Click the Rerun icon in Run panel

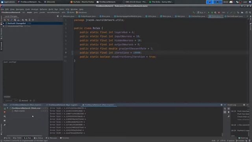[5, 108]
